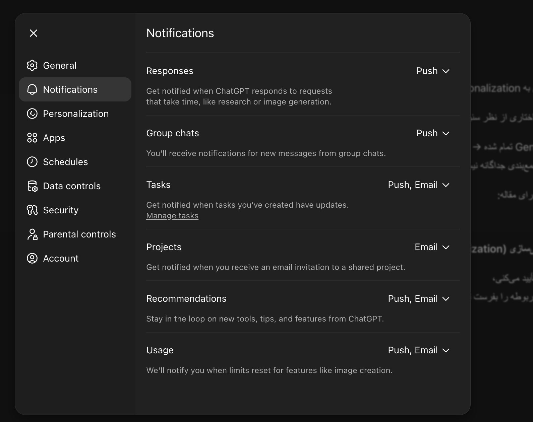Click the Notifications page heading

180,33
